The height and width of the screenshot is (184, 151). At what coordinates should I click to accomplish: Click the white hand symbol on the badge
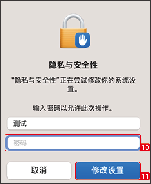(x=83, y=40)
